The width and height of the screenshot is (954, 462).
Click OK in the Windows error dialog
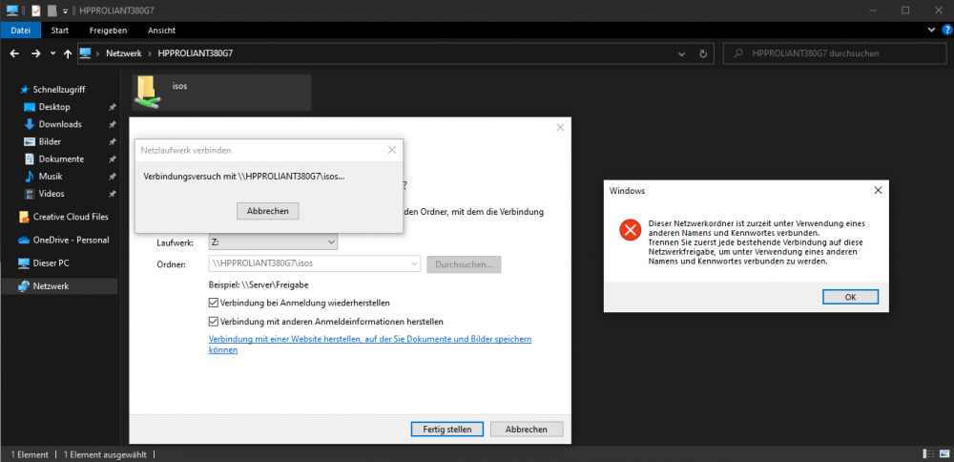(850, 297)
